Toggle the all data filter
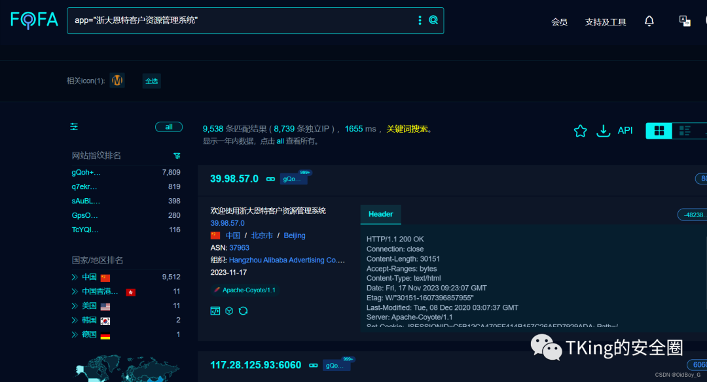Image resolution: width=707 pixels, height=382 pixels. [x=169, y=127]
